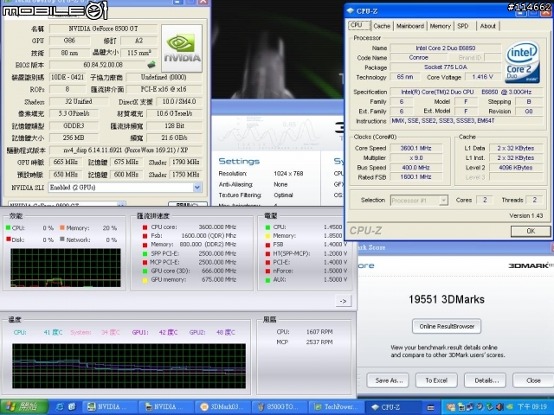
Task: Open the 8500GT folder taskbar button
Action: (279, 407)
